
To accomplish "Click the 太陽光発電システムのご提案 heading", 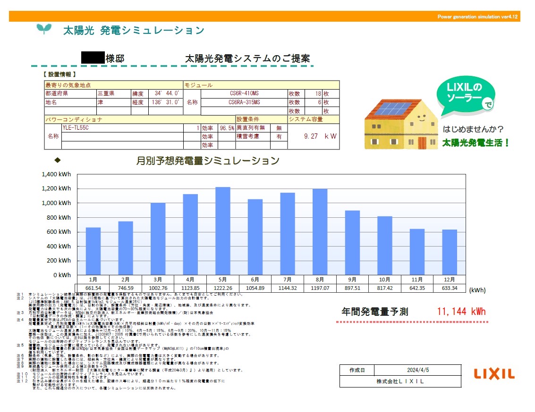I will click(247, 59).
